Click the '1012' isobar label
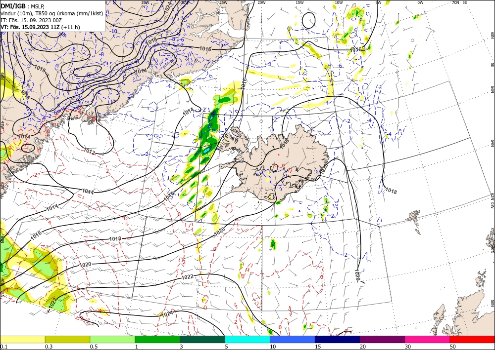The image size is (495, 350). pos(89,152)
